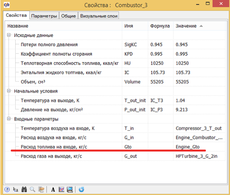Click the bold letter A font icon

(53, 190)
